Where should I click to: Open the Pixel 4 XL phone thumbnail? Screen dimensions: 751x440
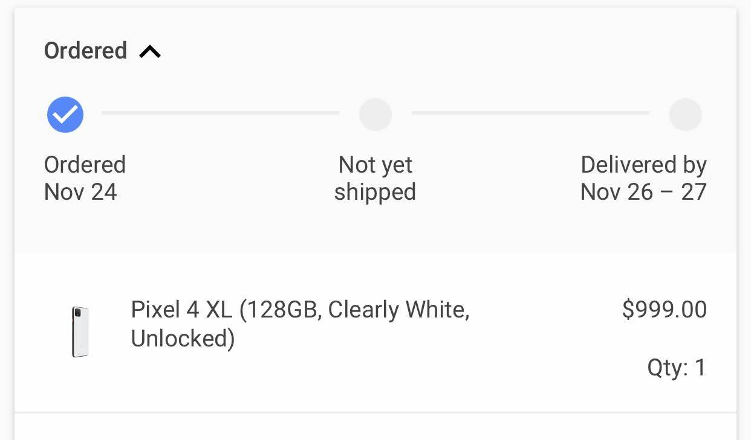(x=80, y=331)
